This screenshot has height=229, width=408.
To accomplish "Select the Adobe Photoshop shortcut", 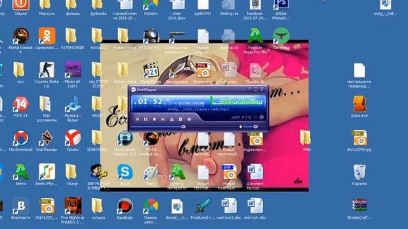I will (x=281, y=10).
